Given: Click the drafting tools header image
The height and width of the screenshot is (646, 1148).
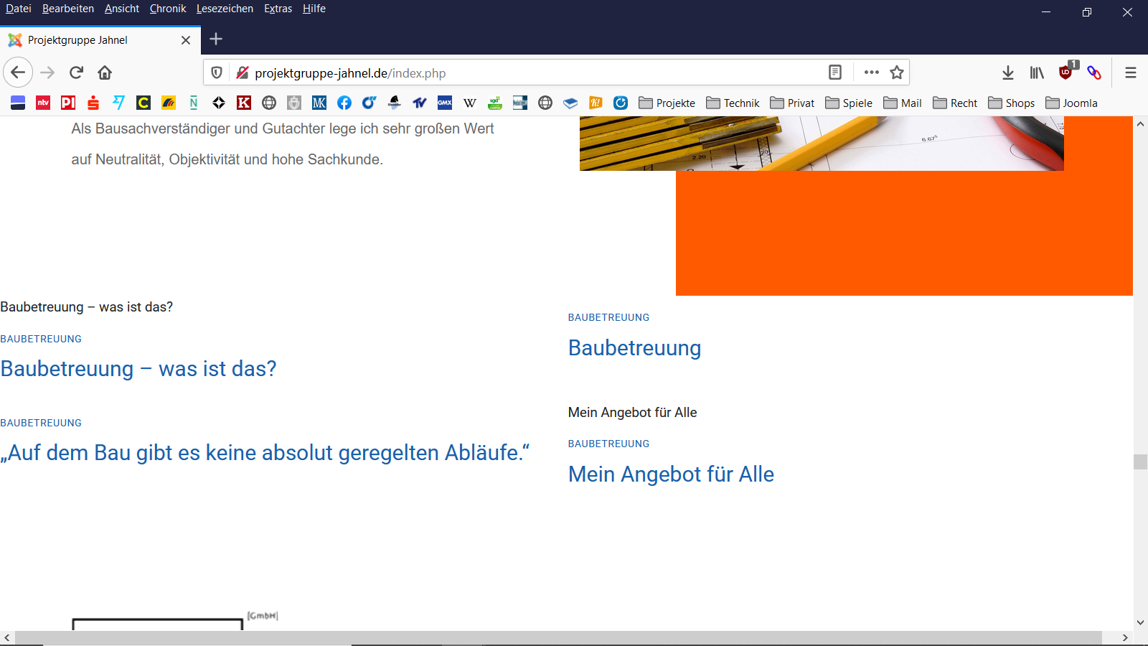Looking at the screenshot, I should pyautogui.click(x=822, y=144).
